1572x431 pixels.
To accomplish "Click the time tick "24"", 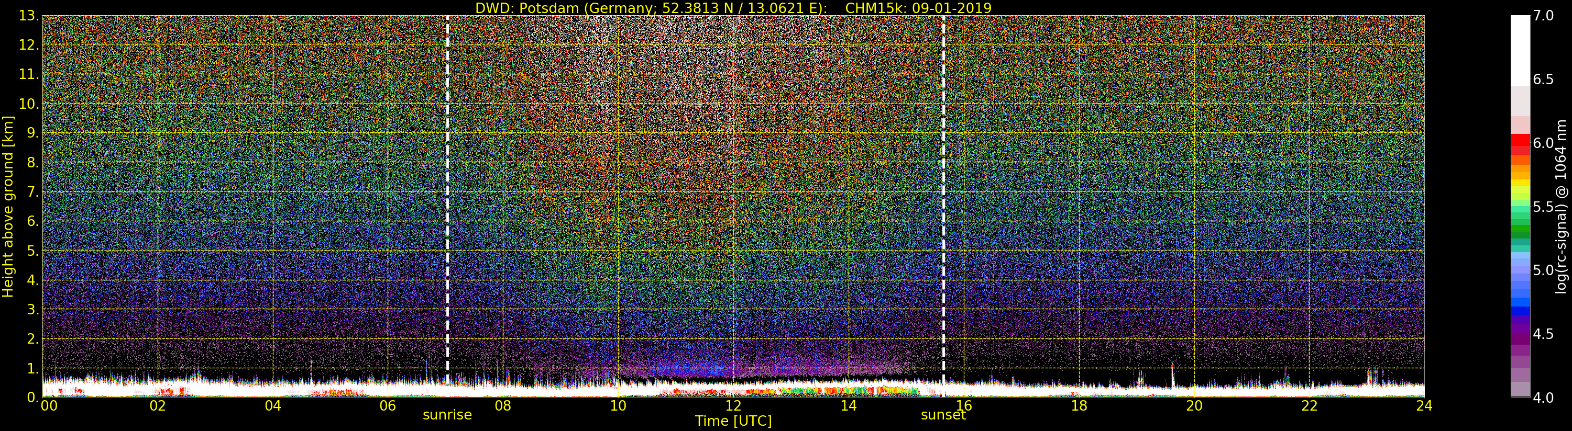I will point(1424,406).
